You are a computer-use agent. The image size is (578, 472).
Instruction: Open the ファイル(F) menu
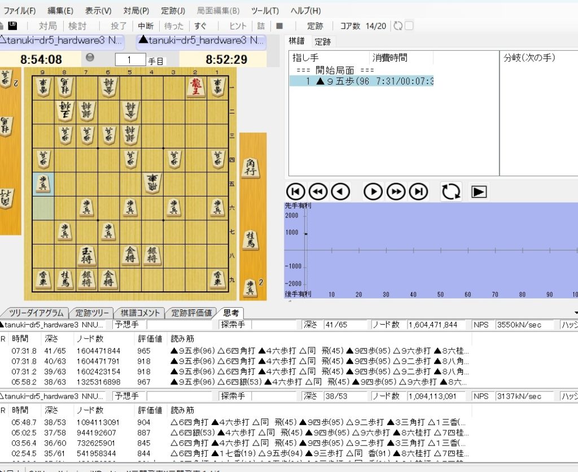click(x=20, y=11)
